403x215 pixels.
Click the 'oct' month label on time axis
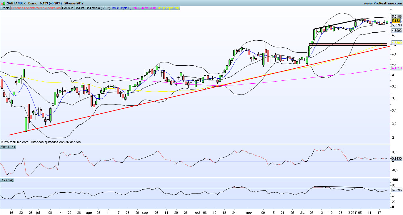pyautogui.click(x=198, y=212)
